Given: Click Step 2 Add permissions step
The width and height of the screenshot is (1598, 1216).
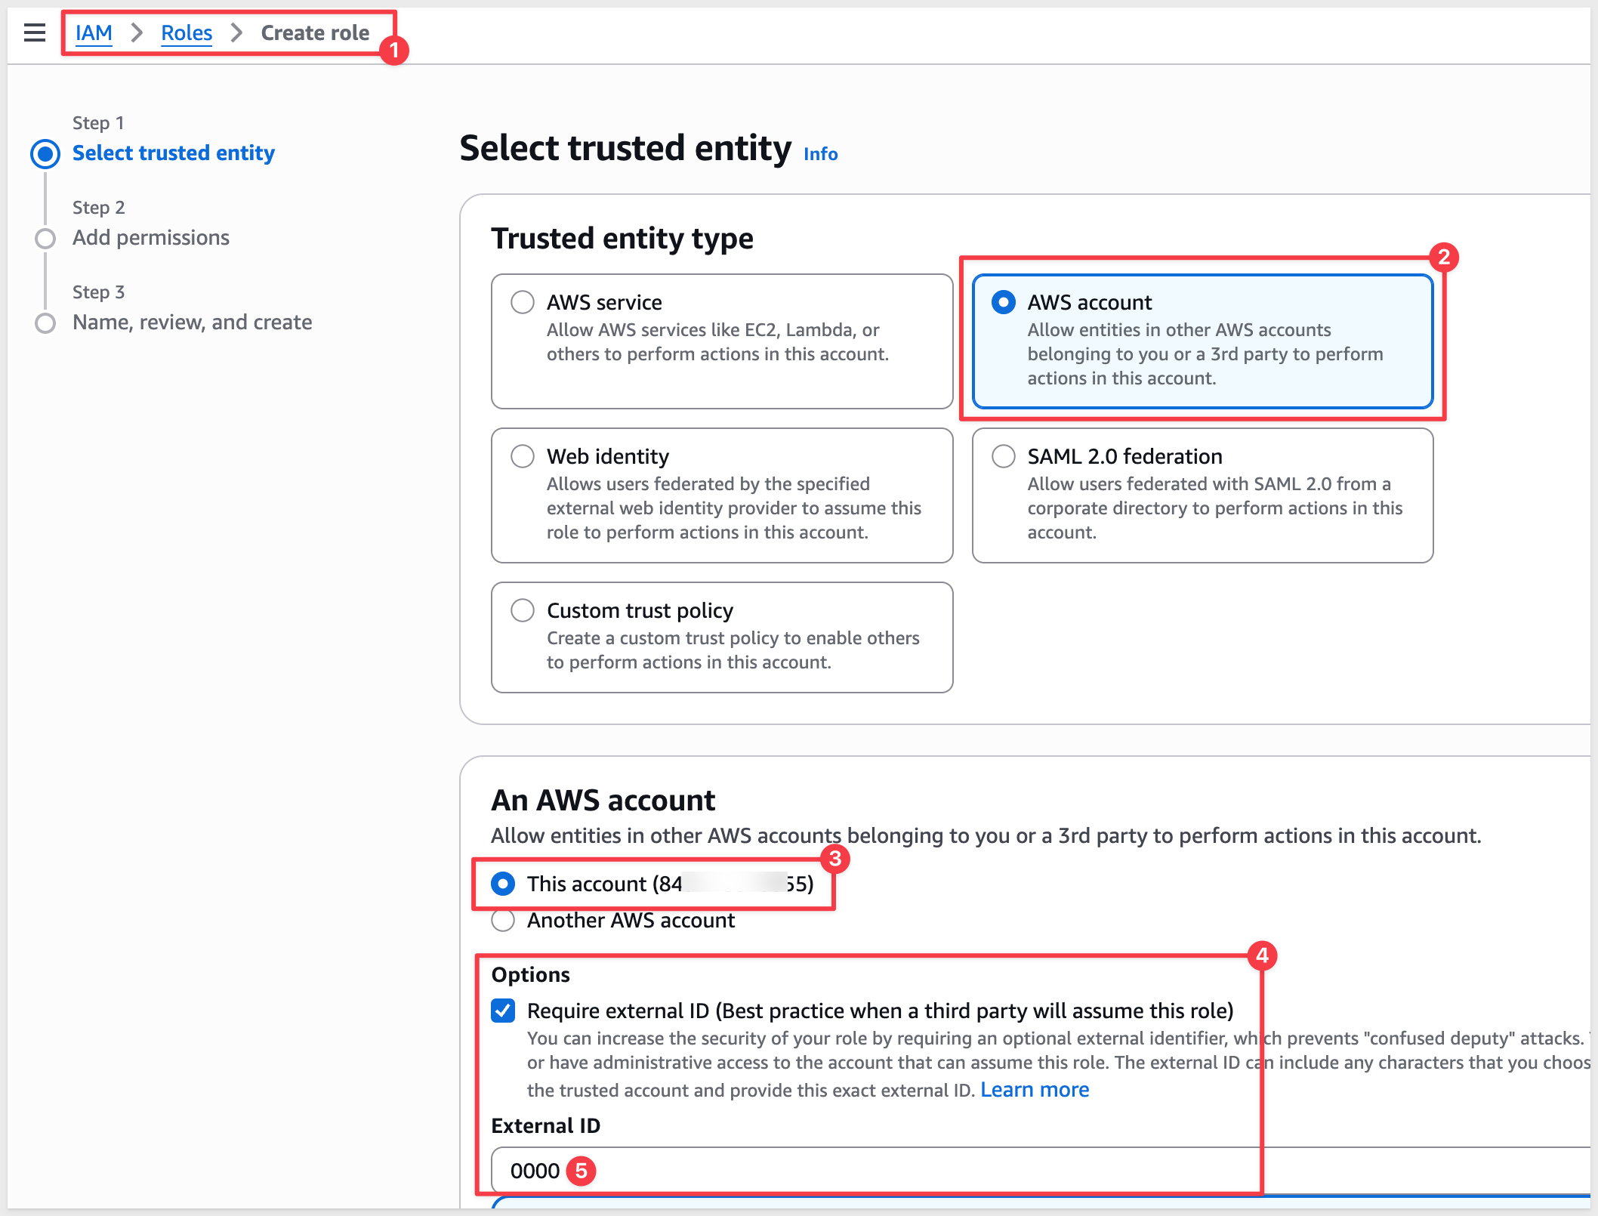Looking at the screenshot, I should pyautogui.click(x=151, y=237).
